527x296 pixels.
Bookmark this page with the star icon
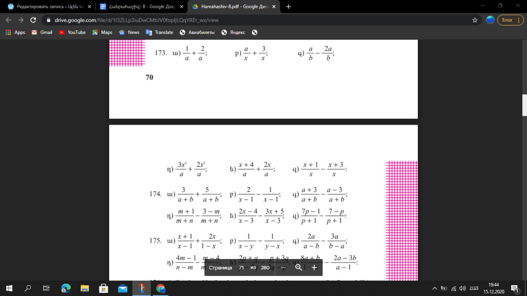click(474, 20)
